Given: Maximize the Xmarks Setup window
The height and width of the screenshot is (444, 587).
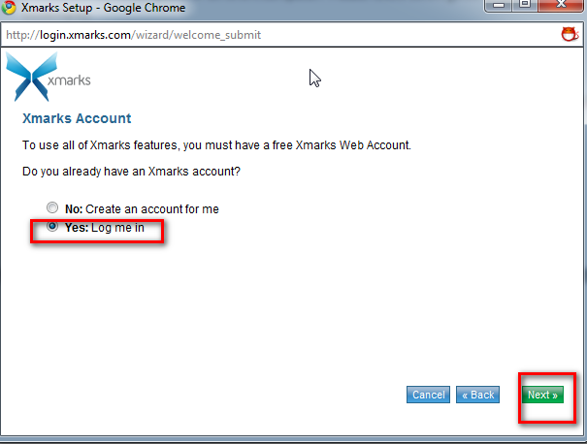Looking at the screenshot, I should [525, 5].
